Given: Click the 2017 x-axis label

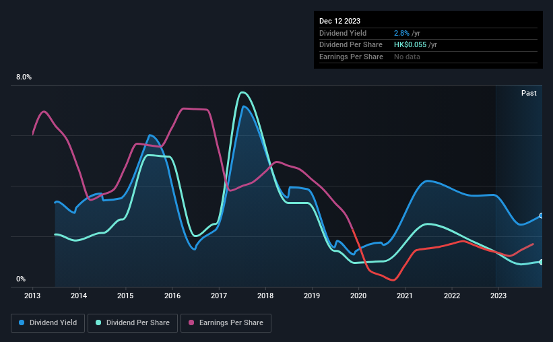Looking at the screenshot, I should (219, 296).
